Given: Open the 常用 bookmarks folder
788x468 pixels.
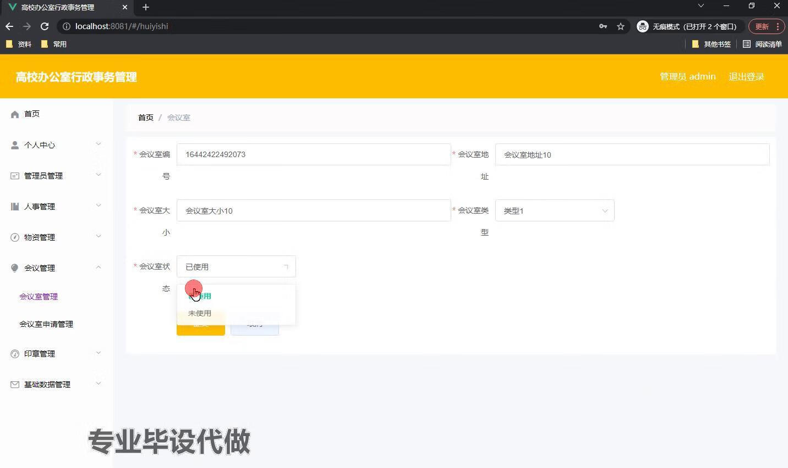Looking at the screenshot, I should [54, 44].
